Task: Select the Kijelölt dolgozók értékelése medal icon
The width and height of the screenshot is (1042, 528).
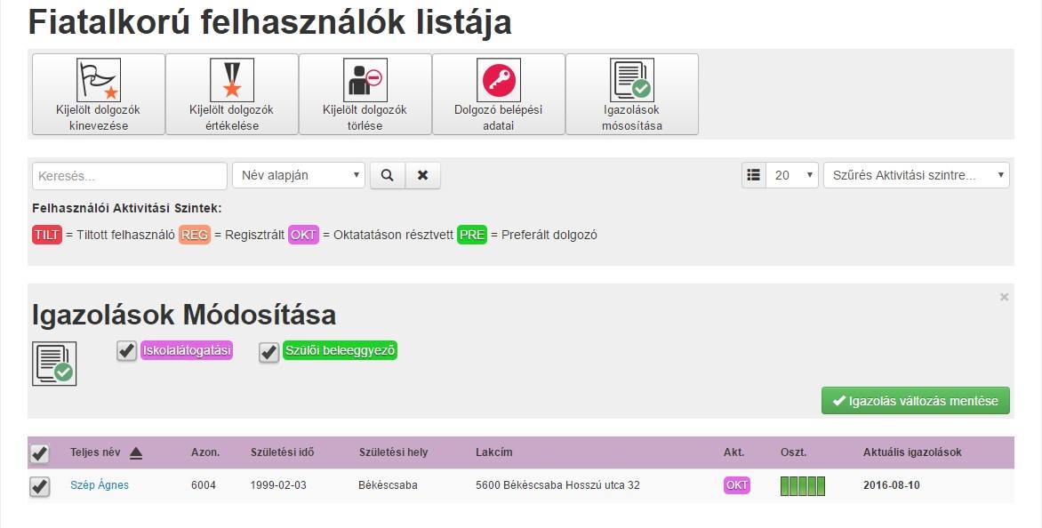Action: coord(231,80)
